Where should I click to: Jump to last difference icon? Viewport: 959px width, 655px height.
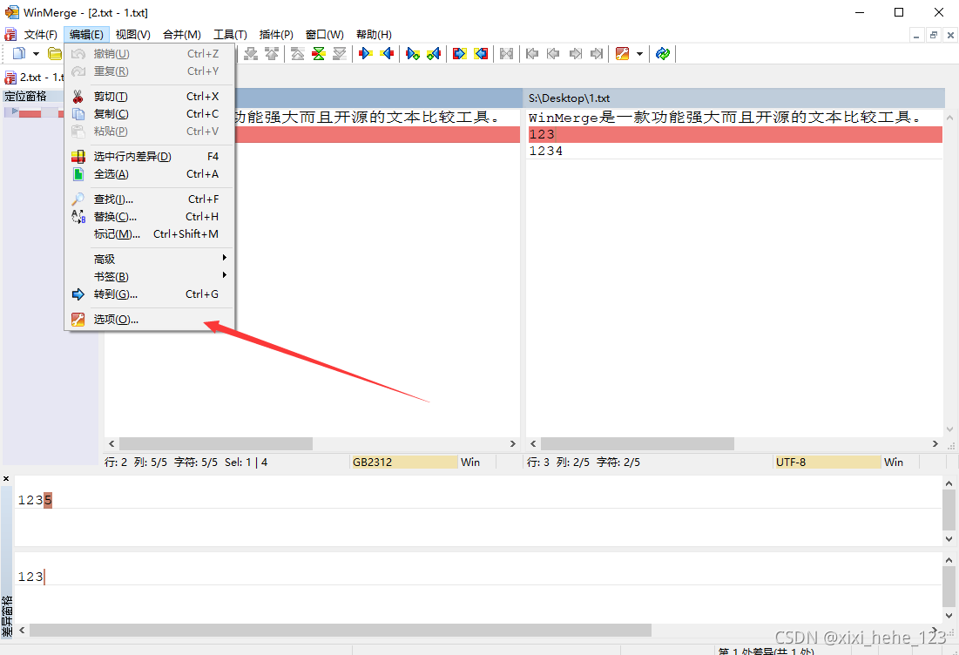tap(340, 54)
